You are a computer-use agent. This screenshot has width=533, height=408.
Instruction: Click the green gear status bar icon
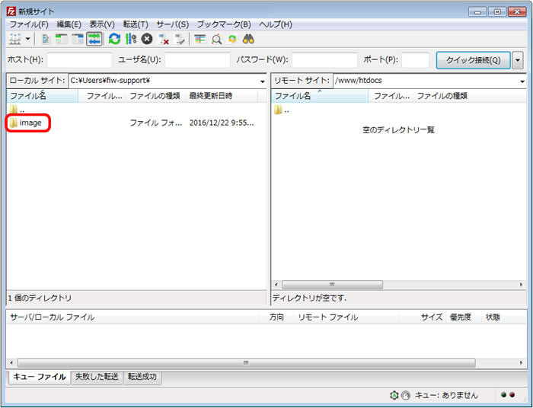pos(394,395)
